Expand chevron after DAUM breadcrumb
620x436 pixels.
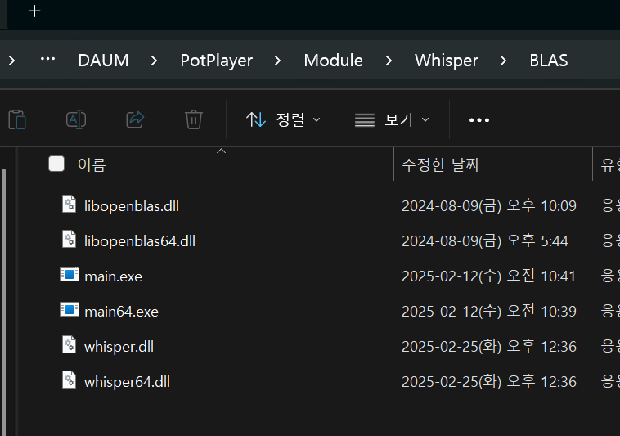click(x=155, y=61)
